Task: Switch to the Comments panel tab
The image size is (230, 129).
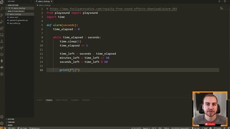Action: coord(75,100)
